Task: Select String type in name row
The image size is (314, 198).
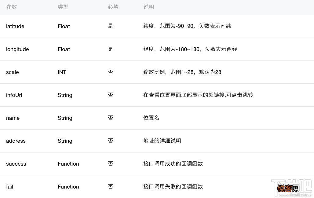Action: click(65, 118)
